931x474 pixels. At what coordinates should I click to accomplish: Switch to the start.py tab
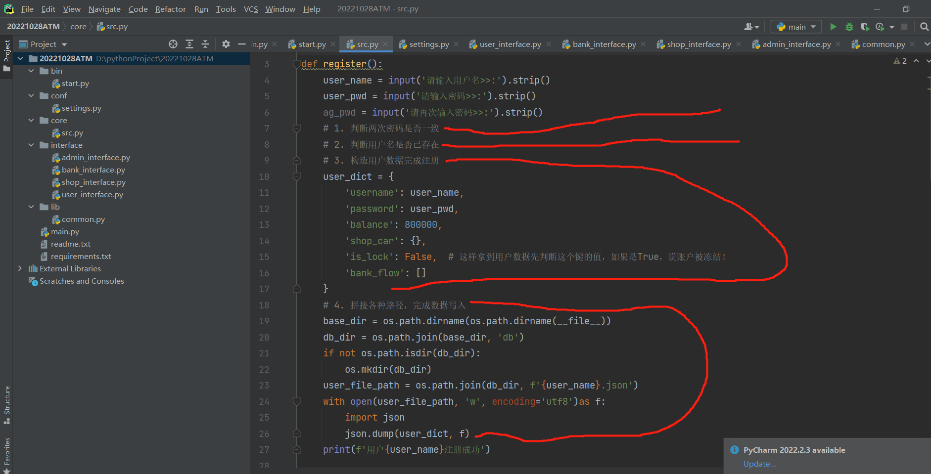[x=312, y=44]
